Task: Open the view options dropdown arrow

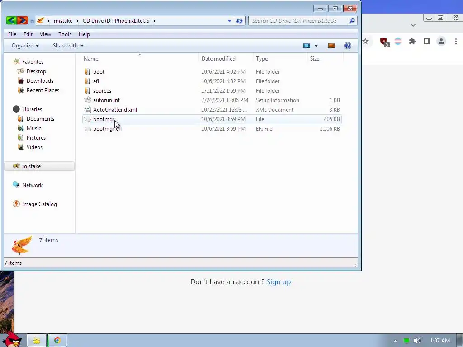Action: 316,46
